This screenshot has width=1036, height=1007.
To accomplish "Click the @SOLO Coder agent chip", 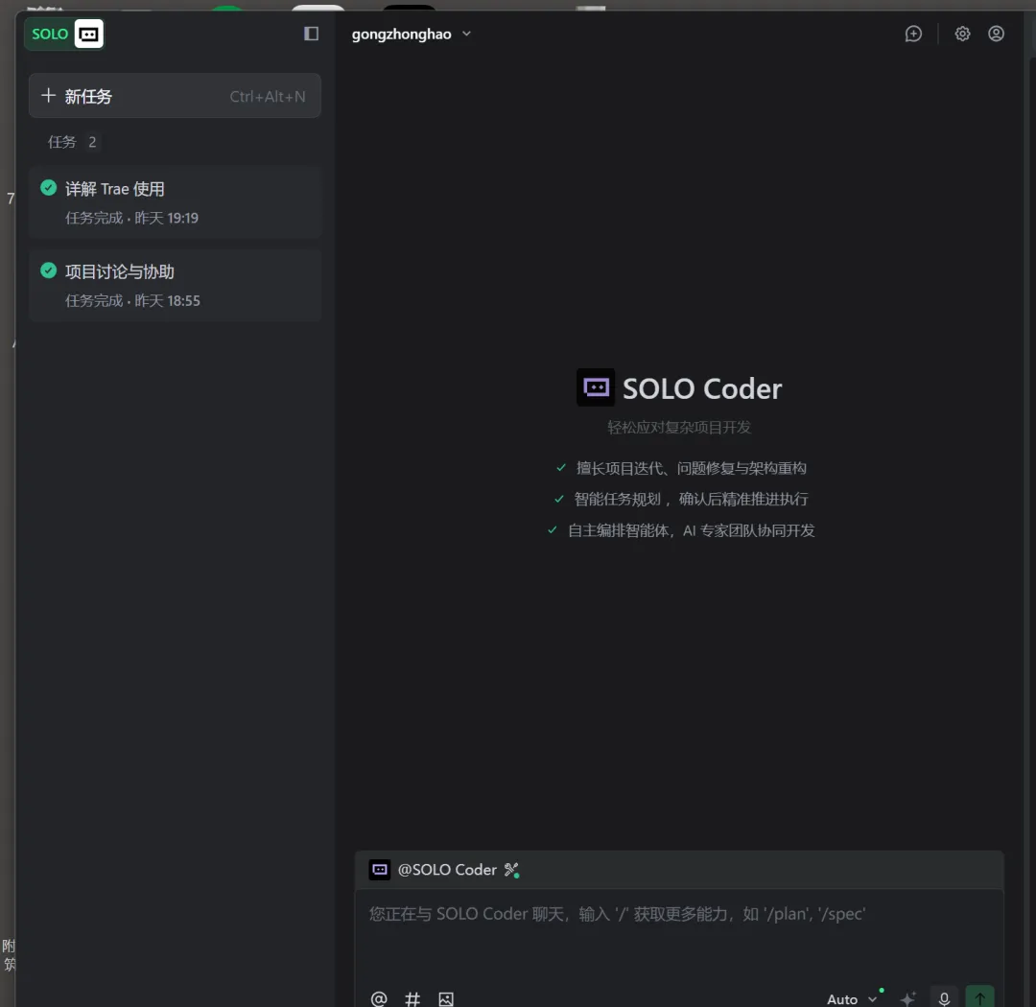I will point(433,870).
